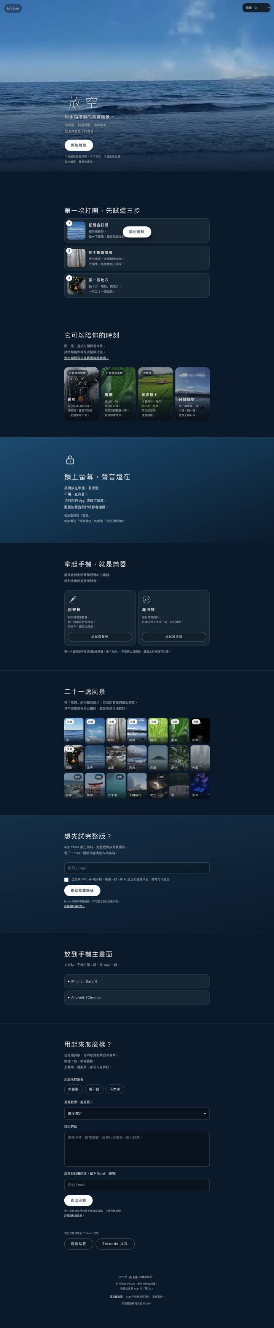The width and height of the screenshot is (274, 1328).
Task: Click the feedback optional Email input field
Action: pos(137,1185)
